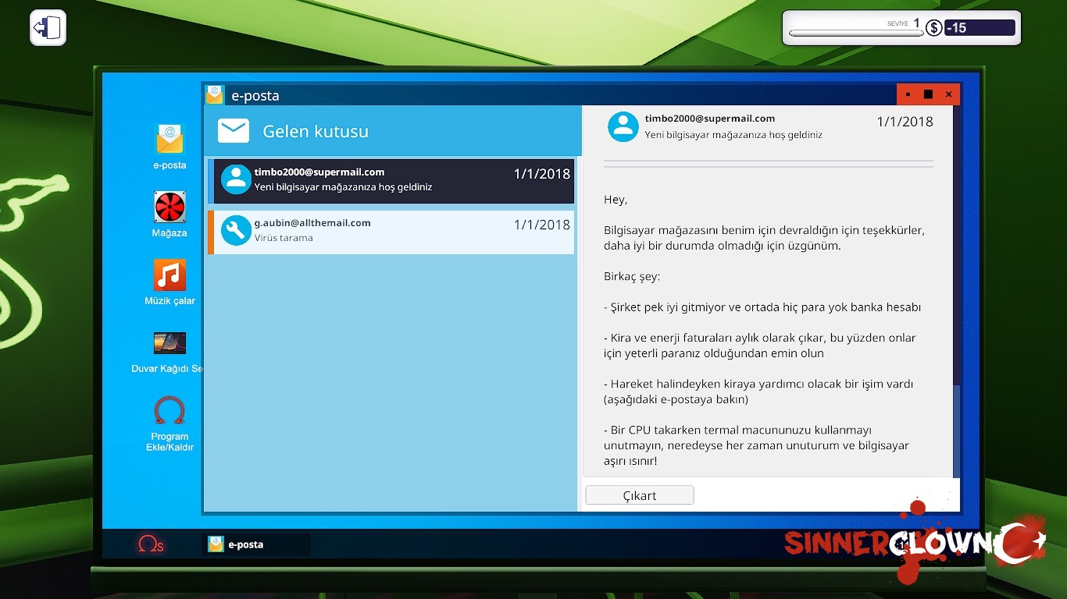Click the wrench avatar on g.aubin email
Viewport: 1067px width, 599px height.
[236, 231]
